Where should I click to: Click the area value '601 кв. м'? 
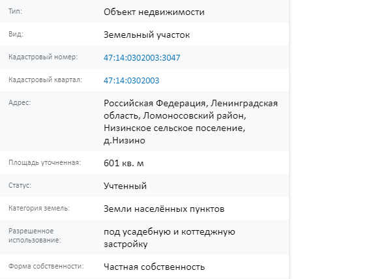pos(124,163)
